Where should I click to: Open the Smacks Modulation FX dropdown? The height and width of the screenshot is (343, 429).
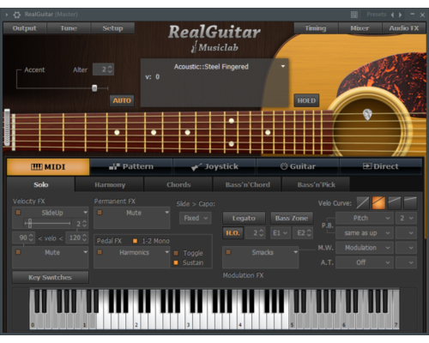coord(295,252)
